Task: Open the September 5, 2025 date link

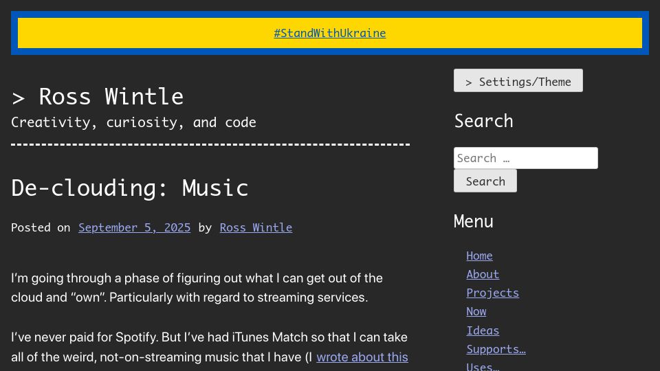Action: [x=134, y=227]
